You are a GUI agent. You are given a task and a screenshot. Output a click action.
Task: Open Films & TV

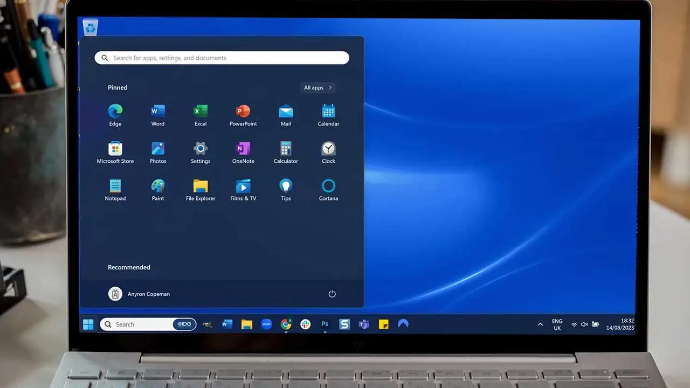tap(243, 190)
